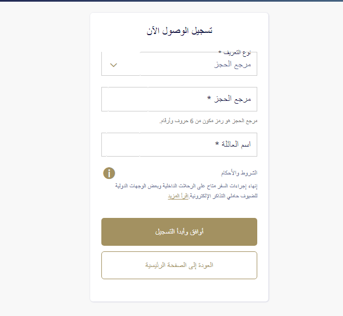Click the العودة إلى الصفحة الرئيسية outlined button
Image resolution: width=343 pixels, height=316 pixels.
point(179,265)
